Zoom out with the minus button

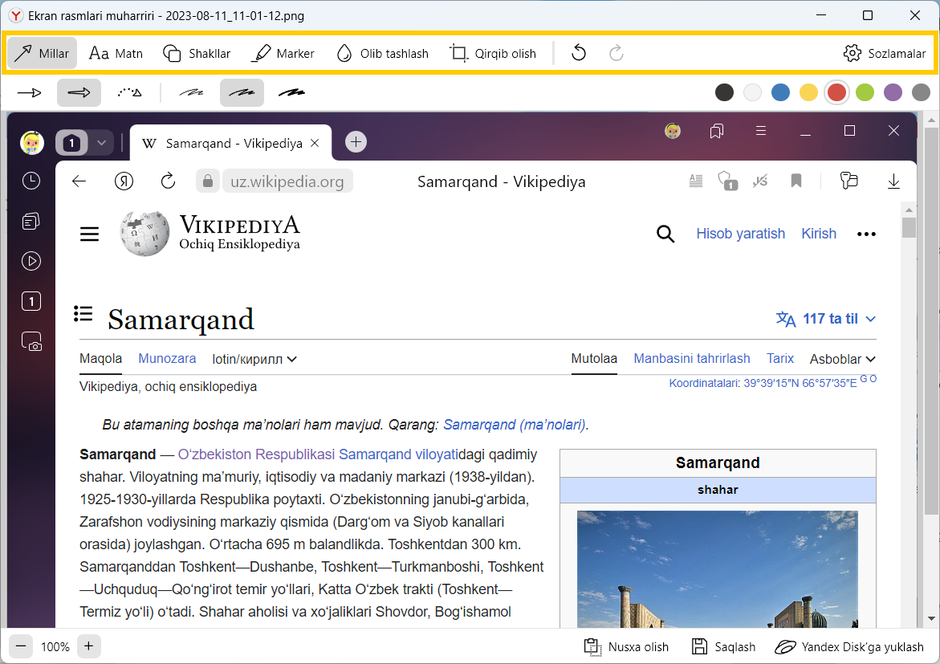tap(21, 646)
